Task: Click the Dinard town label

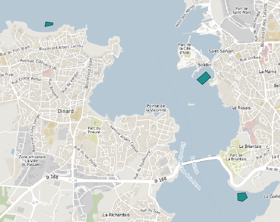Action: pyautogui.click(x=65, y=111)
